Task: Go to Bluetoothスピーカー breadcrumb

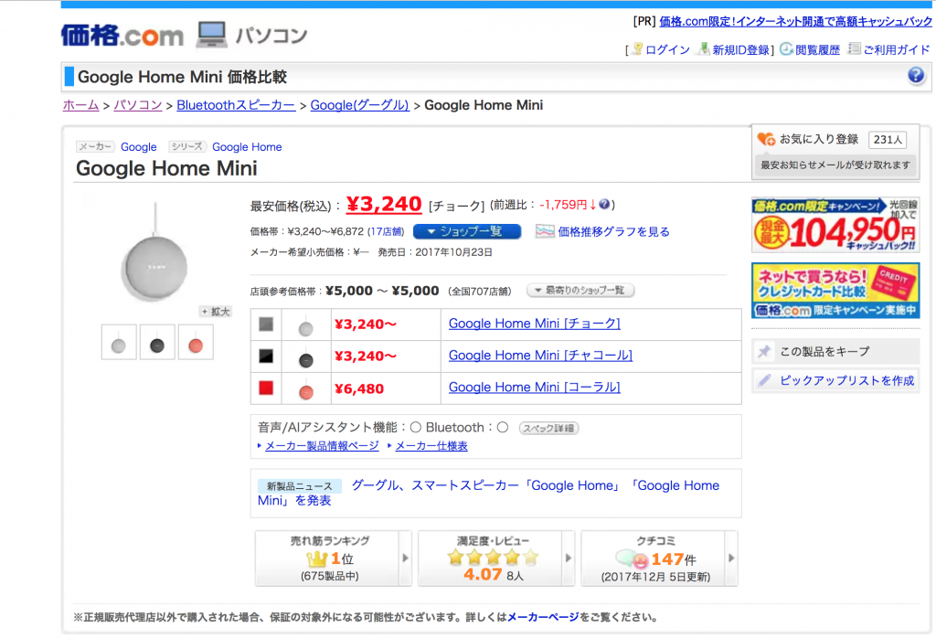Action: tap(236, 105)
